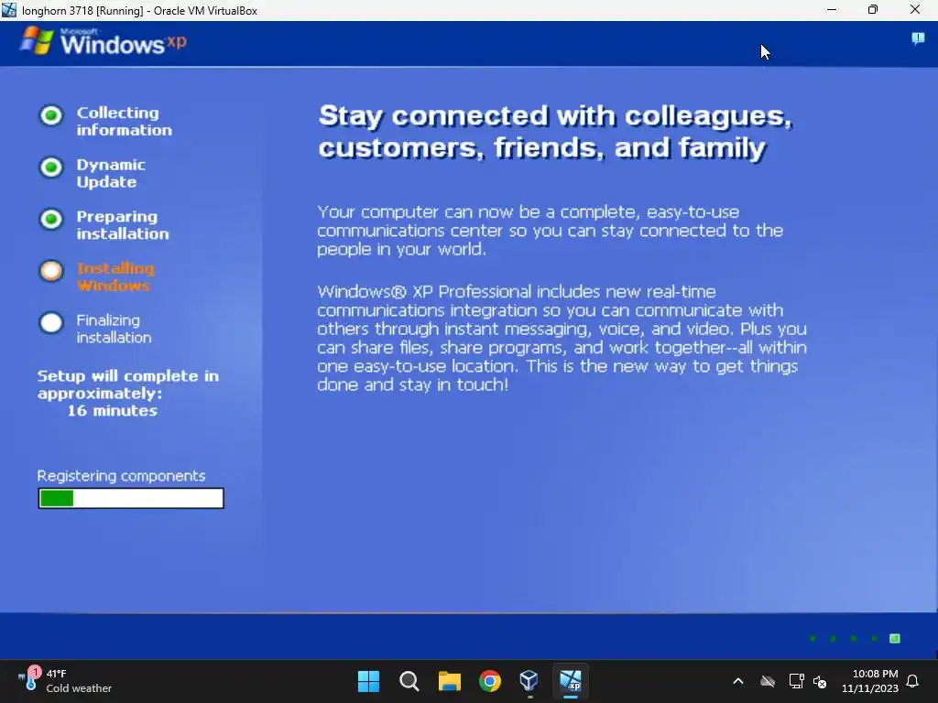Open the VirtualBox Manager taskbar icon

(529, 681)
